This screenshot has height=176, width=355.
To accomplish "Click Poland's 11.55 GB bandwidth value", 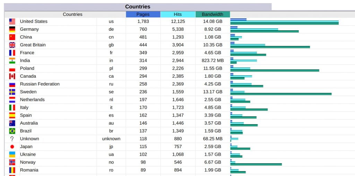I will click(213, 68).
